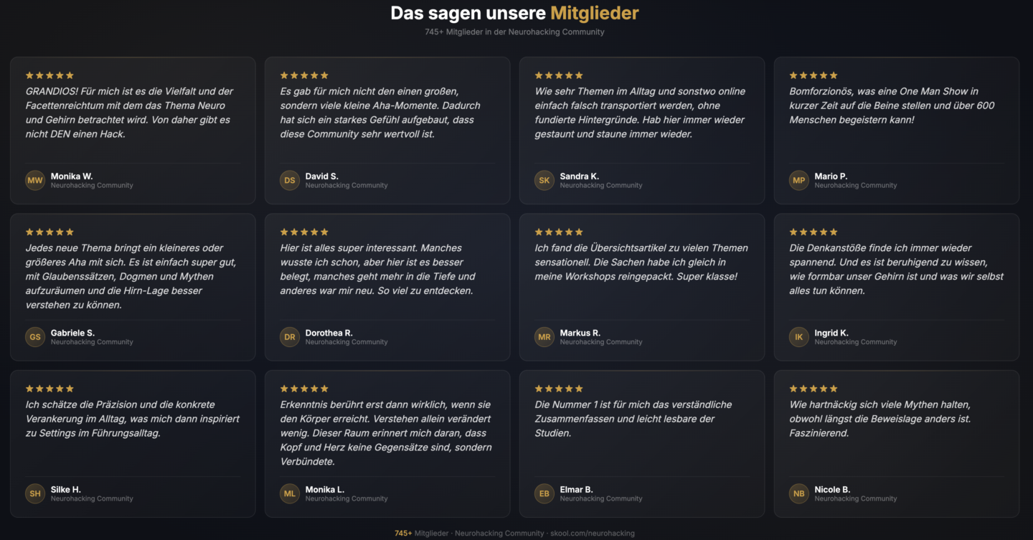Click the MW avatar for Monika W.

[x=35, y=181]
